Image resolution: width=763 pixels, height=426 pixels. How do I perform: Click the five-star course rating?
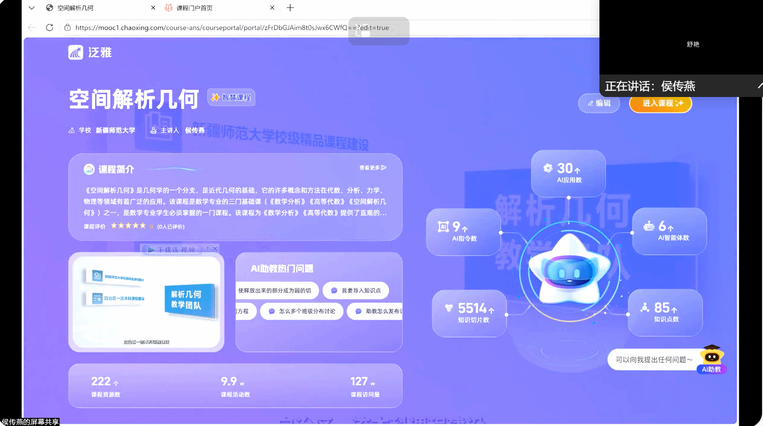[128, 226]
